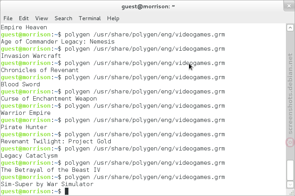Click the 'Legacy Cataclysm' output text

point(29,156)
